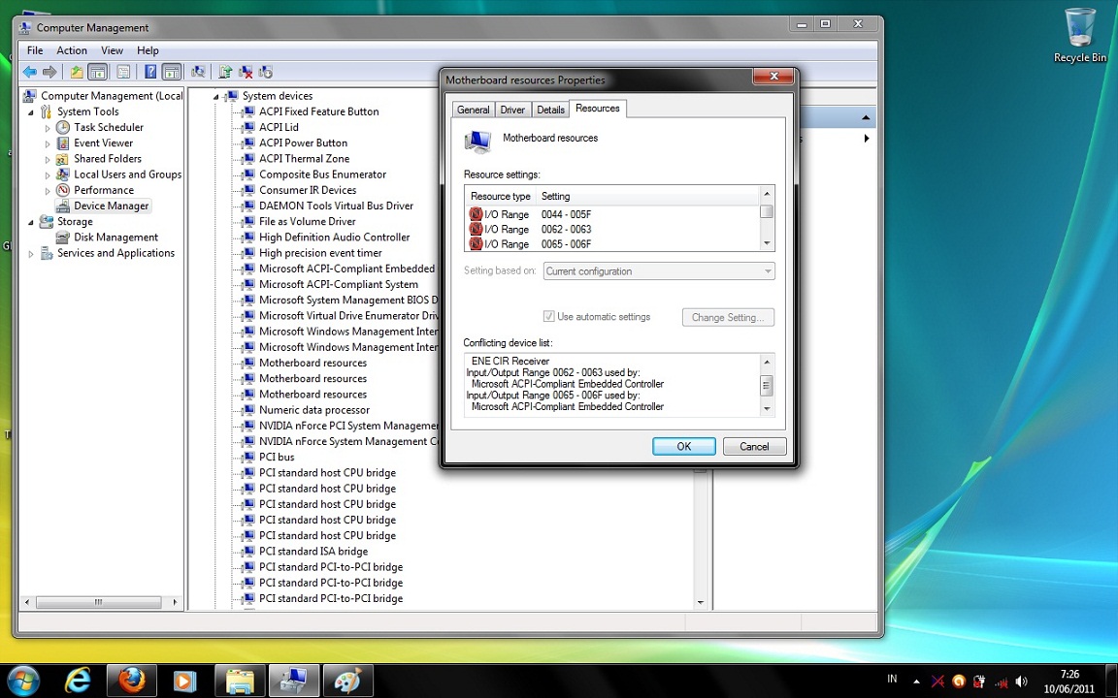Select the I/O Range 0065 - 006F row

pos(613,244)
